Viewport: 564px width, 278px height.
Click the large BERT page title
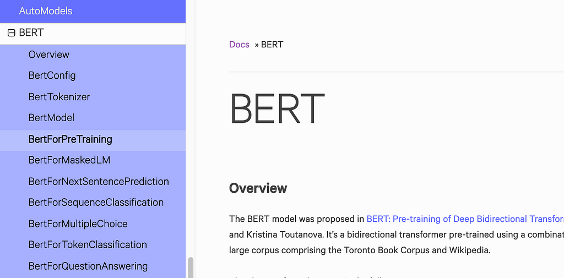click(x=277, y=108)
